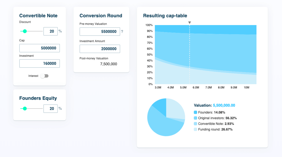Click the Funding round slice in pie chart
This screenshot has height=157, width=282.
click(175, 109)
